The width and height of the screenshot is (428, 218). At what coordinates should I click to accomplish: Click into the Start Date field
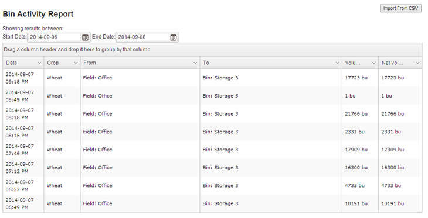pos(55,37)
